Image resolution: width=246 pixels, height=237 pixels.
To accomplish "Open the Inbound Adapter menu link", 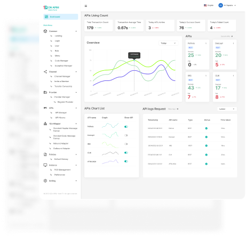I will [x=61, y=143].
